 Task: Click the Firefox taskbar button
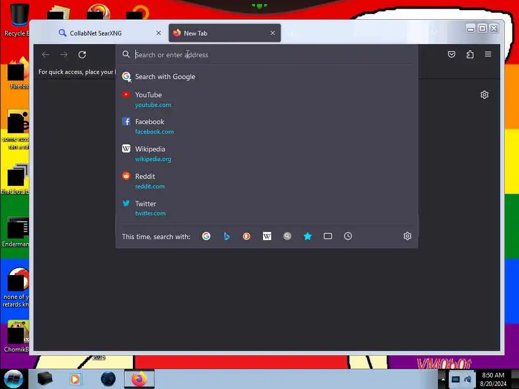click(139, 379)
